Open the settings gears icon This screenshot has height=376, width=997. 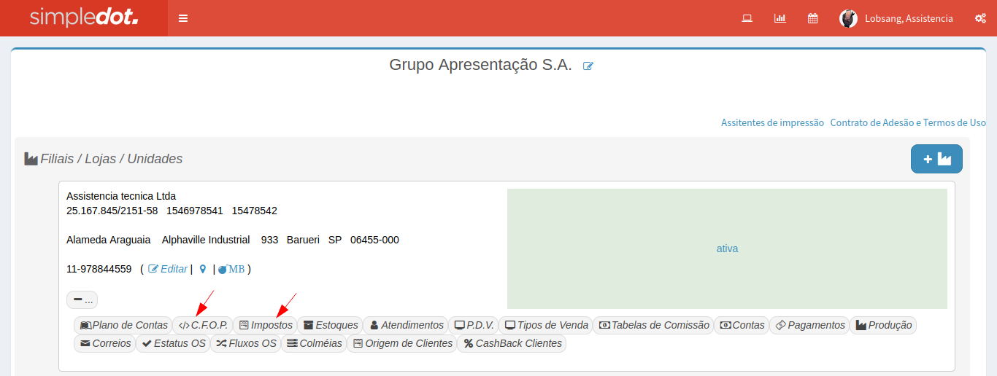980,18
